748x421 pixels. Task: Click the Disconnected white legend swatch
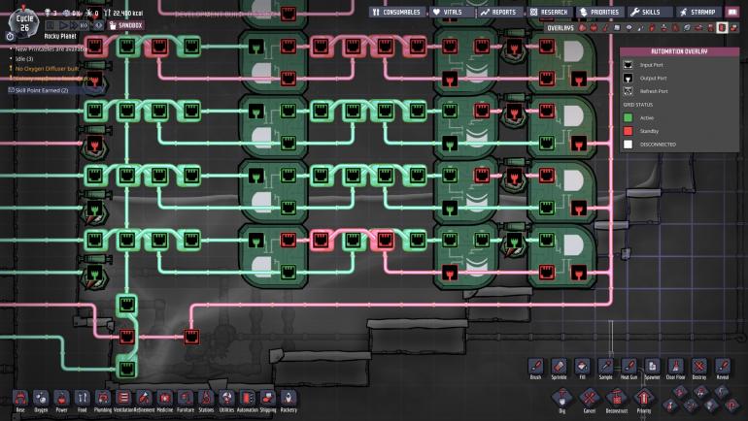629,145
